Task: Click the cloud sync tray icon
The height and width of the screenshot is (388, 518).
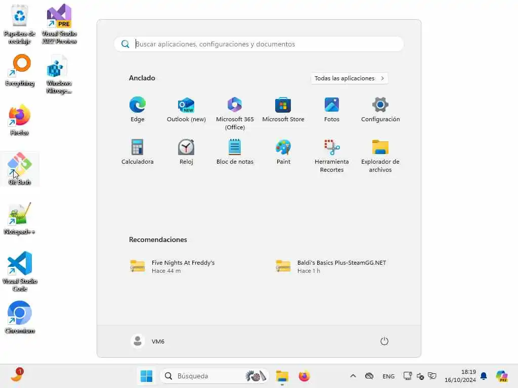Action: (369, 376)
